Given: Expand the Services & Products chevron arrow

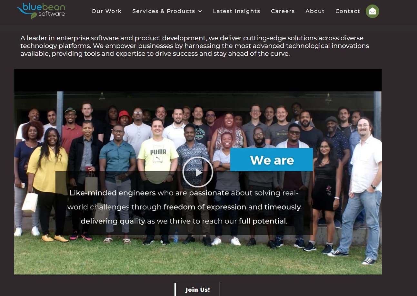Looking at the screenshot, I should 200,11.
